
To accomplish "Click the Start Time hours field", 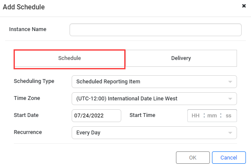I will pos(195,116).
